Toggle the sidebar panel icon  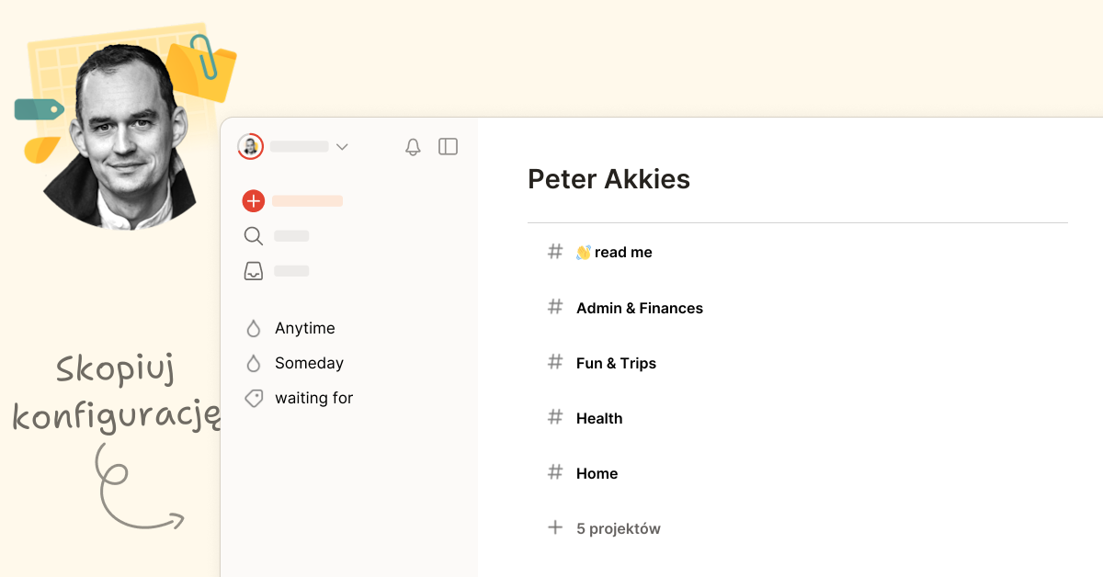(x=448, y=146)
